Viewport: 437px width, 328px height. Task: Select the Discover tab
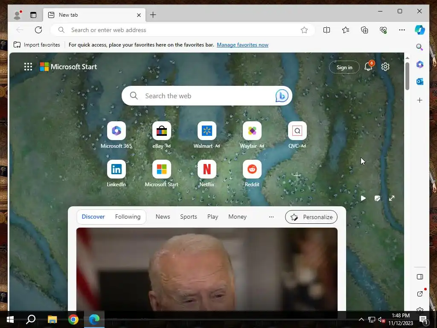coord(93,217)
